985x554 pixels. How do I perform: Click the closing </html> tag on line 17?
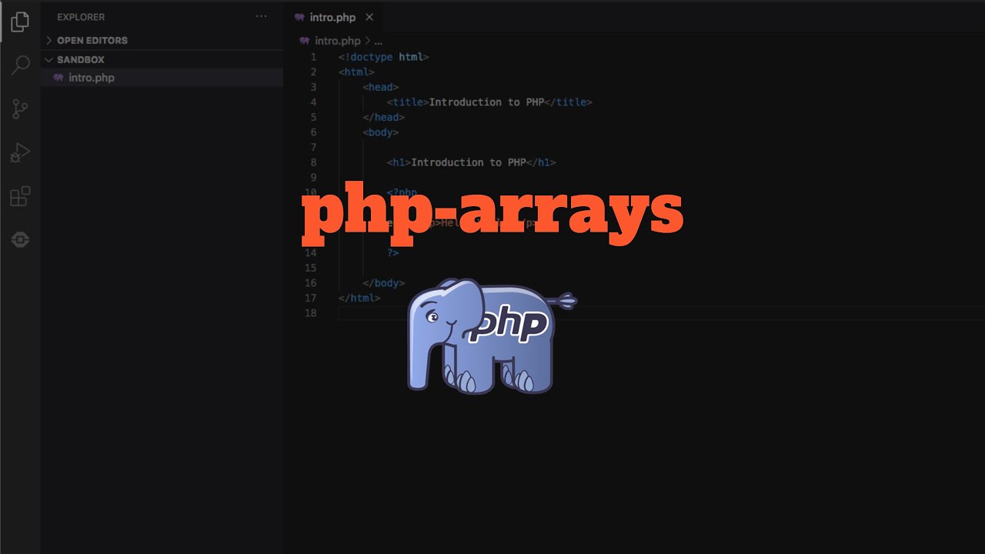click(x=359, y=298)
